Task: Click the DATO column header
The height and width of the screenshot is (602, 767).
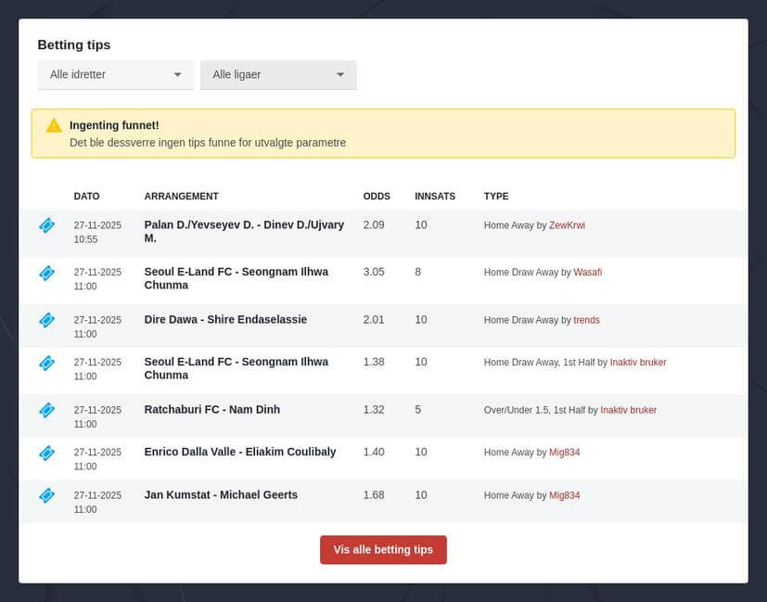Action: (x=86, y=196)
